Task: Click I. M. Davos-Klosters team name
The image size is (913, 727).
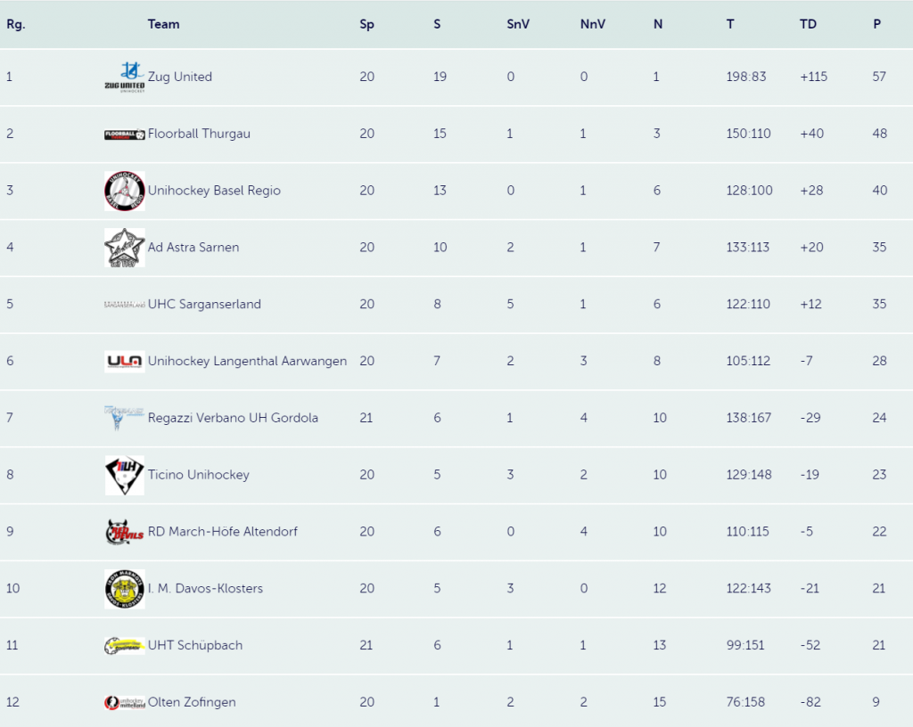Action: (206, 589)
